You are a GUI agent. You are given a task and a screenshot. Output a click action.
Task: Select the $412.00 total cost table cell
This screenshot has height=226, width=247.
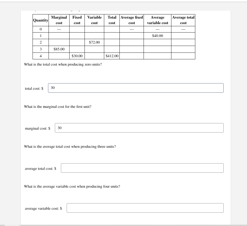click(x=111, y=56)
